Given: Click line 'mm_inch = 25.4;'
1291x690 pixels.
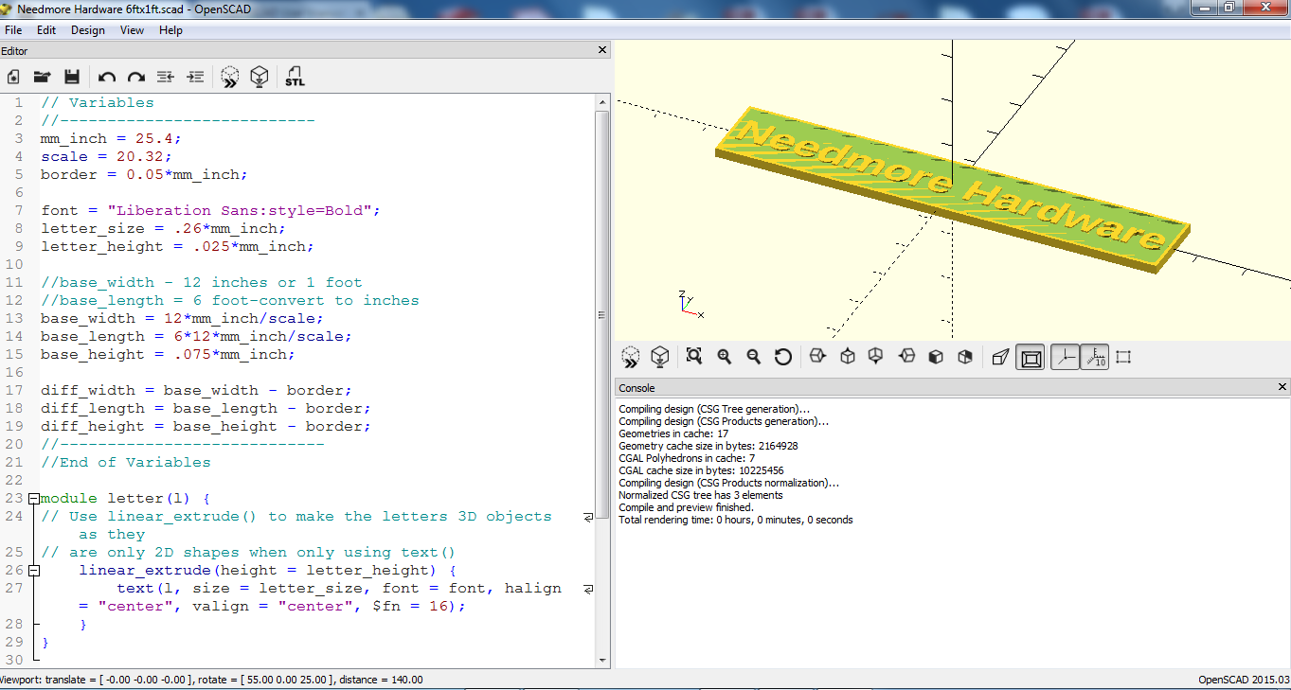Looking at the screenshot, I should (x=111, y=138).
